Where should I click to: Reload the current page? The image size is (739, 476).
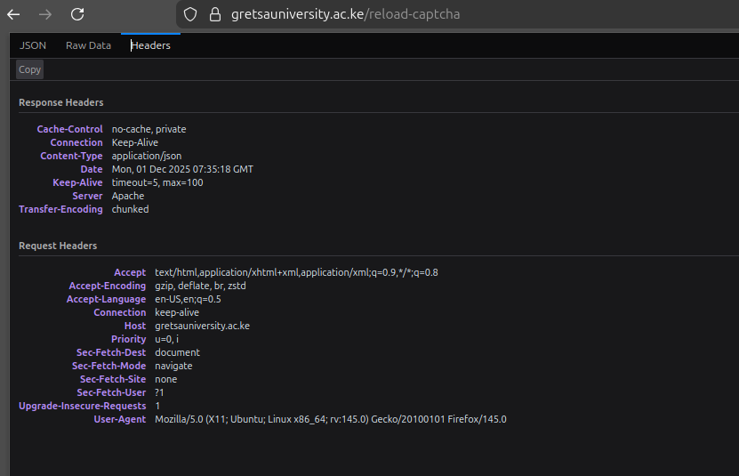click(x=77, y=14)
